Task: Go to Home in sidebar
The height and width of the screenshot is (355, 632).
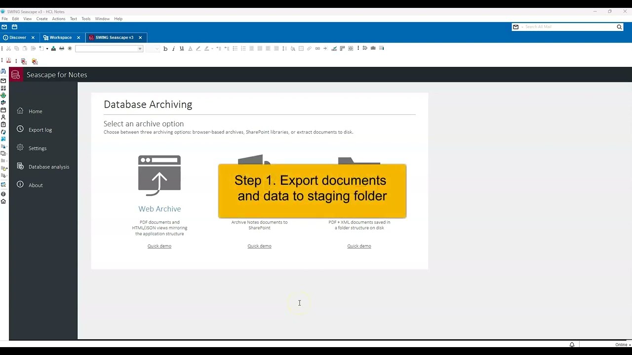Action: [x=36, y=111]
